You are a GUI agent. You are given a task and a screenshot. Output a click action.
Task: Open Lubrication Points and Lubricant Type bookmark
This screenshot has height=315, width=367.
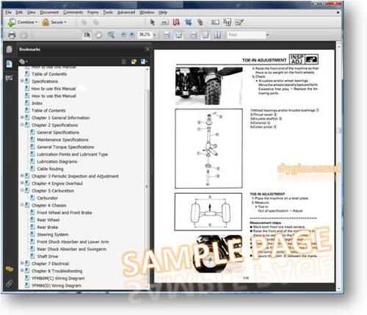72,154
